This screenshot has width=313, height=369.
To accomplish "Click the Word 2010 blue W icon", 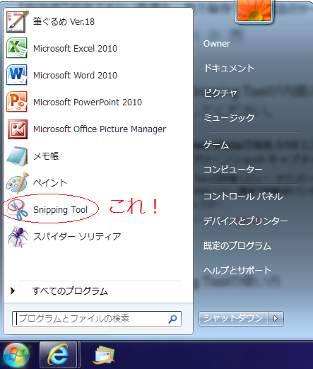I will tap(17, 75).
